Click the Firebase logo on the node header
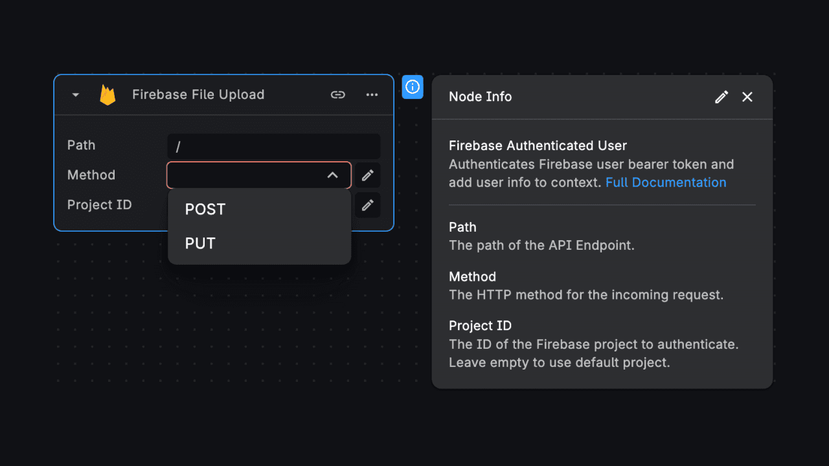The width and height of the screenshot is (829, 466). coord(108,94)
